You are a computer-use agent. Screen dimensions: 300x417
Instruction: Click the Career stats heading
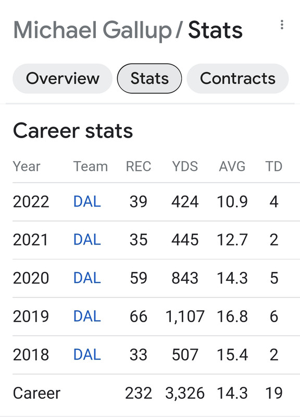tap(73, 131)
